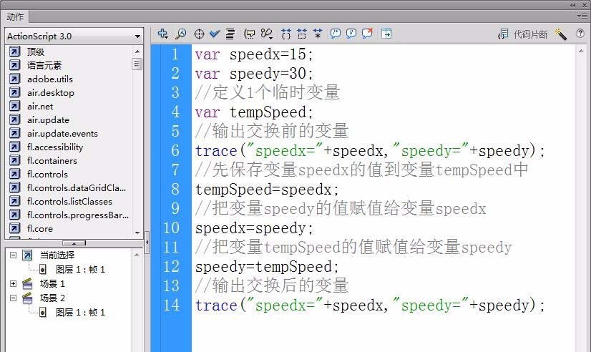Click the insert target path crosshair
The height and width of the screenshot is (352, 591).
199,34
